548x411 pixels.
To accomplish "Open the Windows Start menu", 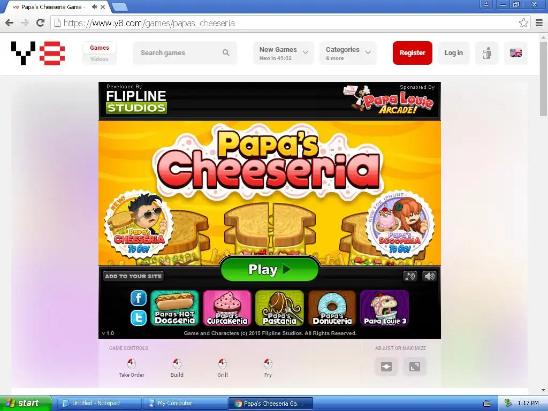I will coord(25,403).
